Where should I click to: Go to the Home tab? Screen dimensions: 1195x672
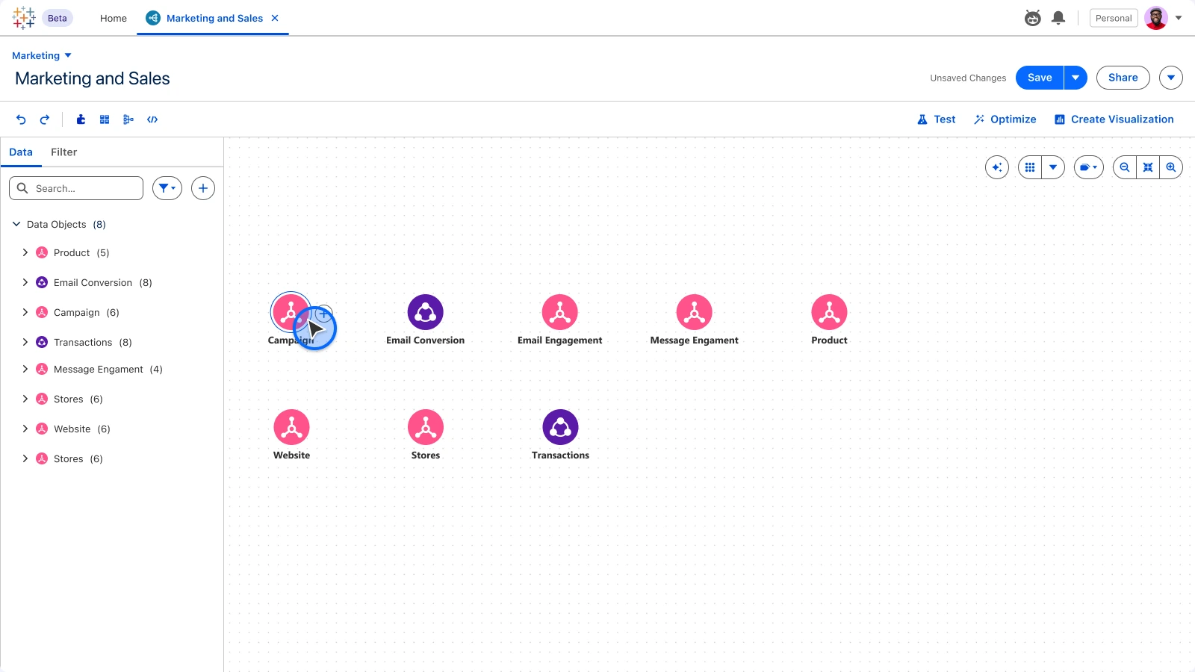[114, 18]
